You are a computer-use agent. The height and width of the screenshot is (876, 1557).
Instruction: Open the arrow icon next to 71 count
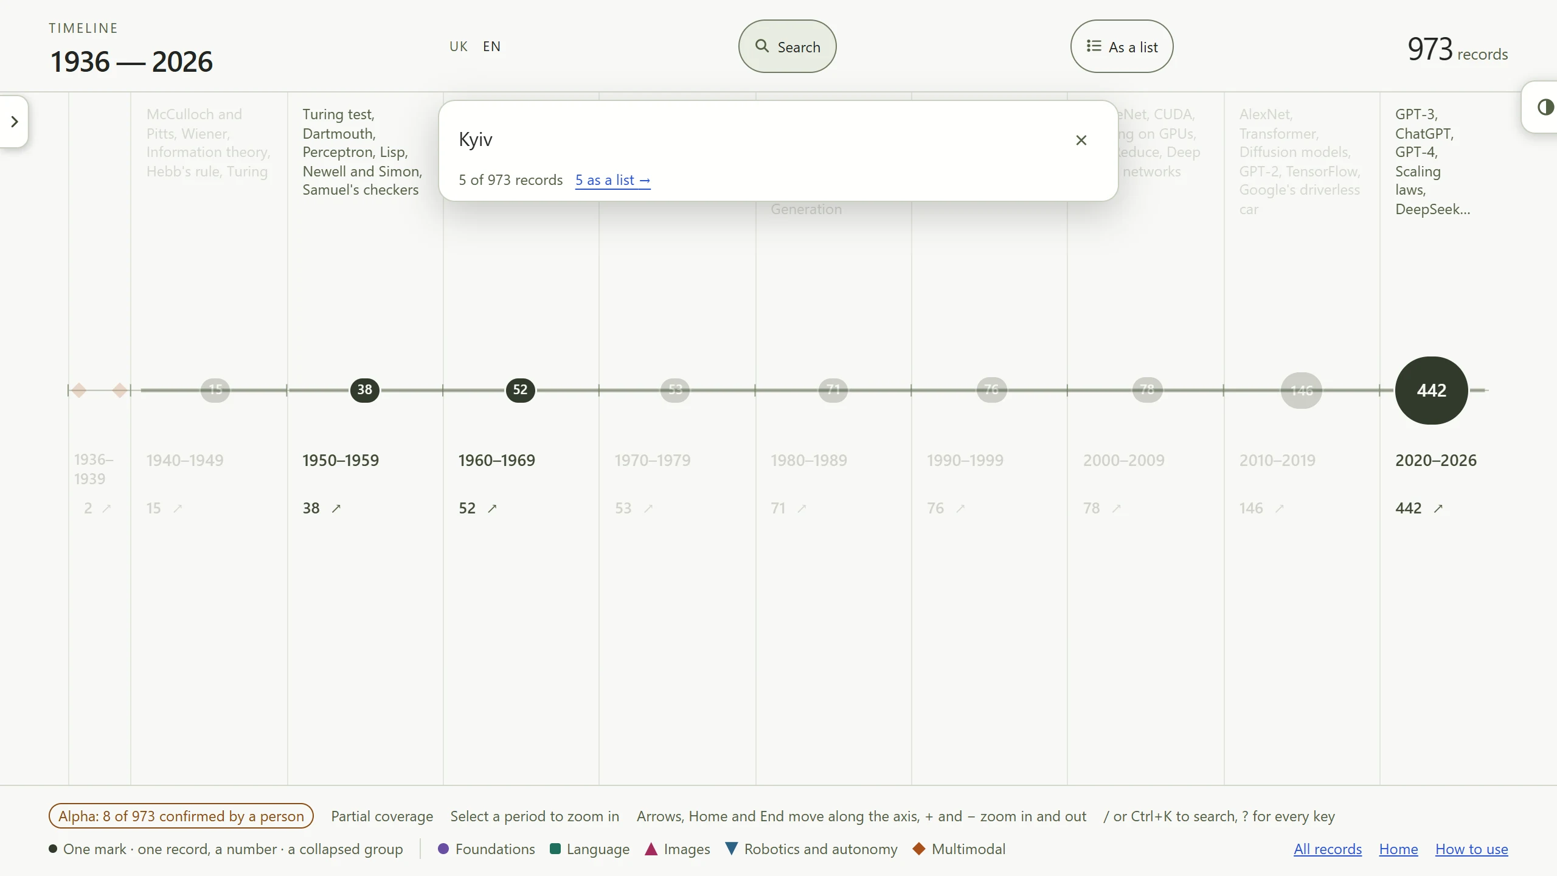click(802, 509)
